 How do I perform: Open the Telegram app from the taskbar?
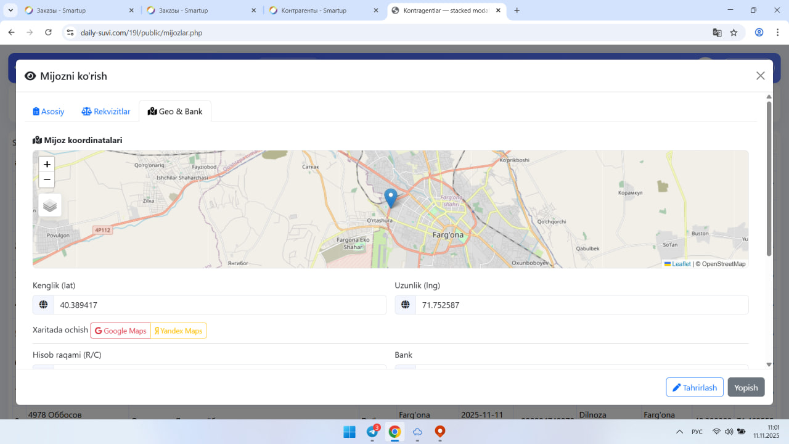372,432
